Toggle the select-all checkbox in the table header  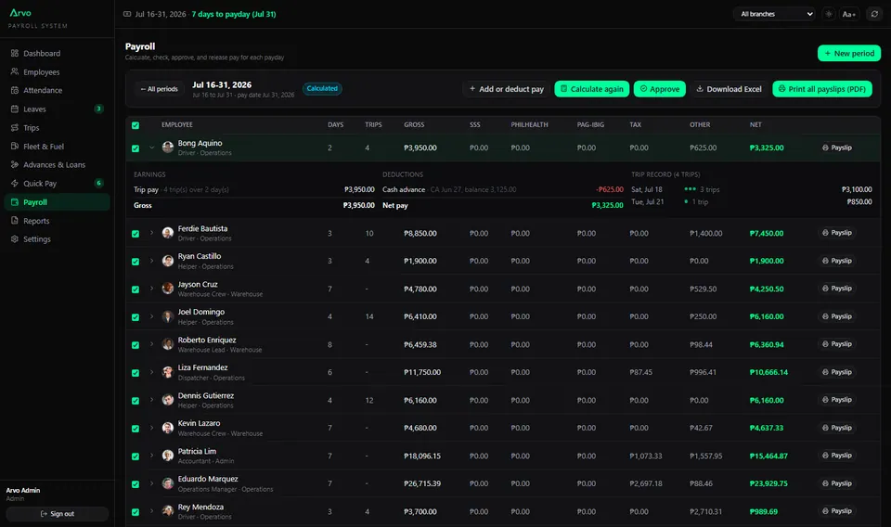(136, 125)
